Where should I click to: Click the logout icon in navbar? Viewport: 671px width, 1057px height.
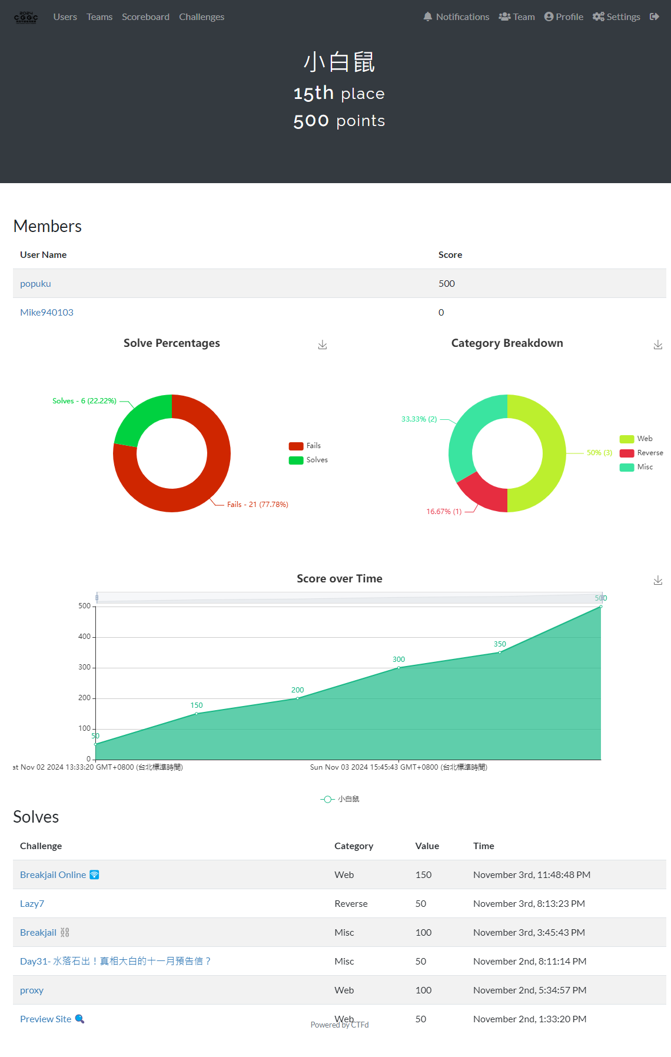pos(654,16)
